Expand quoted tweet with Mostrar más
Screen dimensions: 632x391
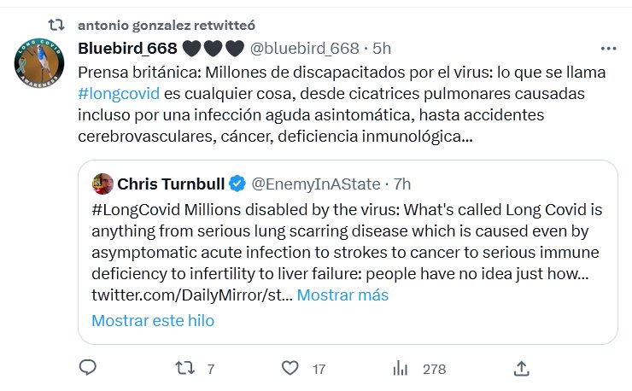coord(342,295)
